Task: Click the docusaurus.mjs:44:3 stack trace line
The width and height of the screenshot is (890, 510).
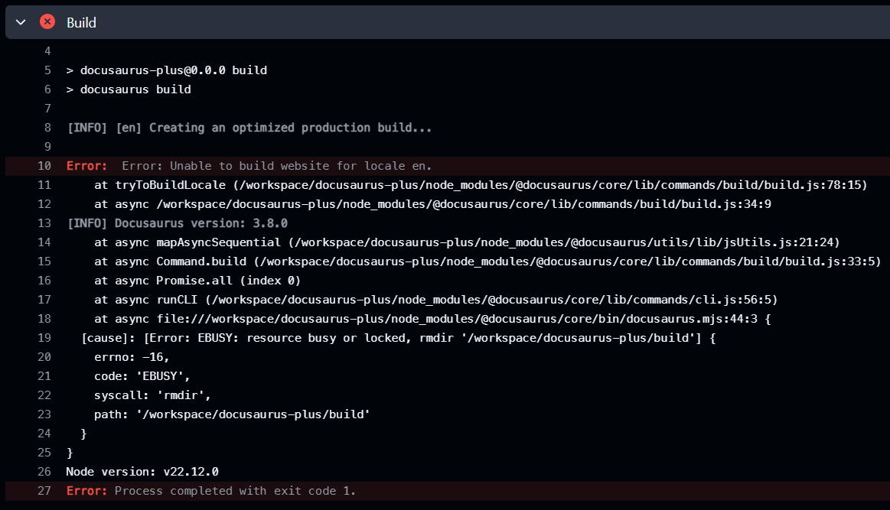Action: tap(432, 319)
